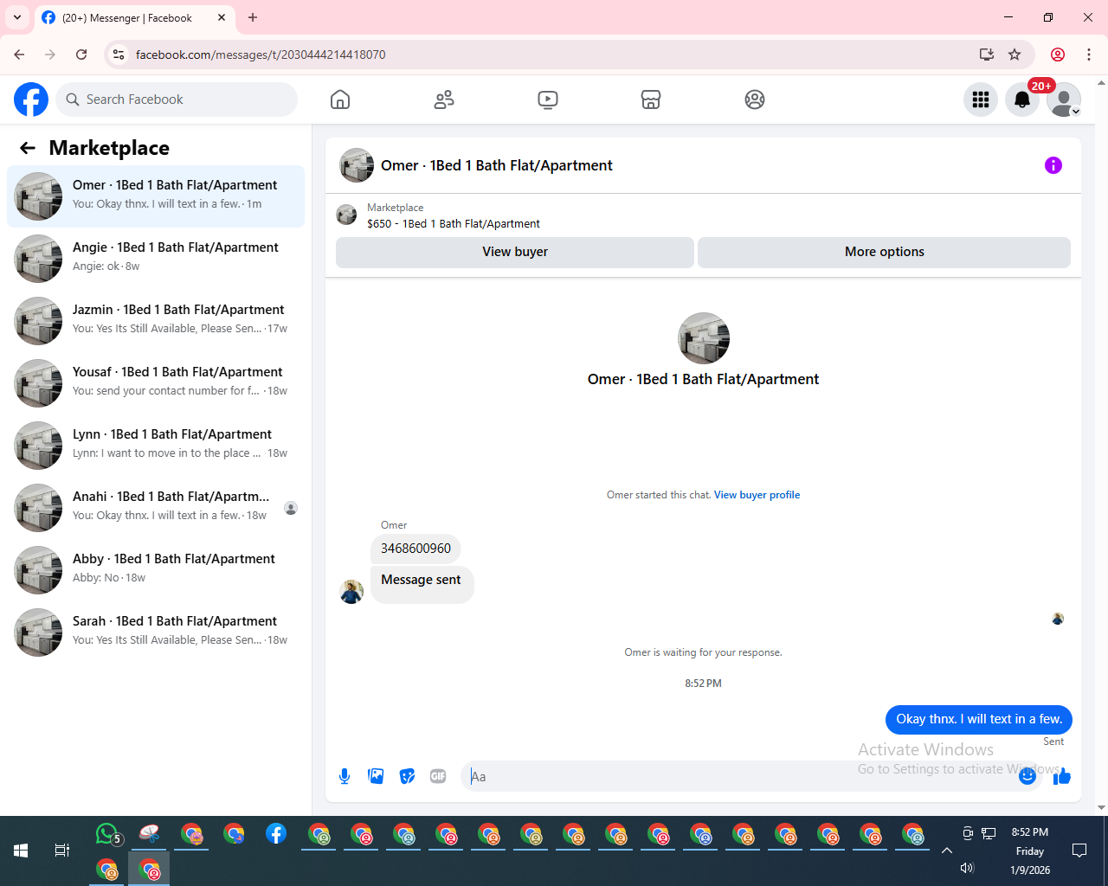This screenshot has width=1108, height=886.
Task: Open the Chrome profile icon
Action: click(1058, 55)
